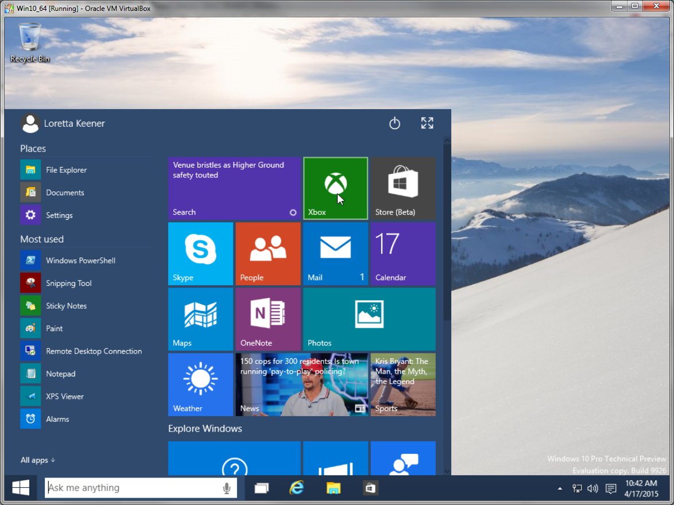Open Internet Explorer from the taskbar
The height and width of the screenshot is (505, 674).
(x=296, y=488)
